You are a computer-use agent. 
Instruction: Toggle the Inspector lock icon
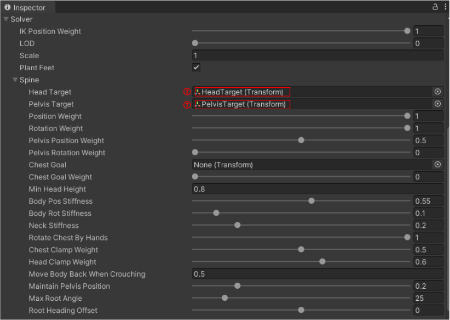tap(435, 7)
